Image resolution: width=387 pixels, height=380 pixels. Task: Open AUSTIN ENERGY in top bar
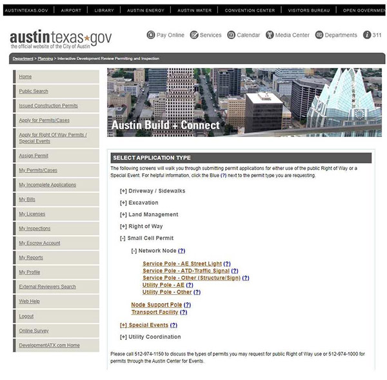146,10
